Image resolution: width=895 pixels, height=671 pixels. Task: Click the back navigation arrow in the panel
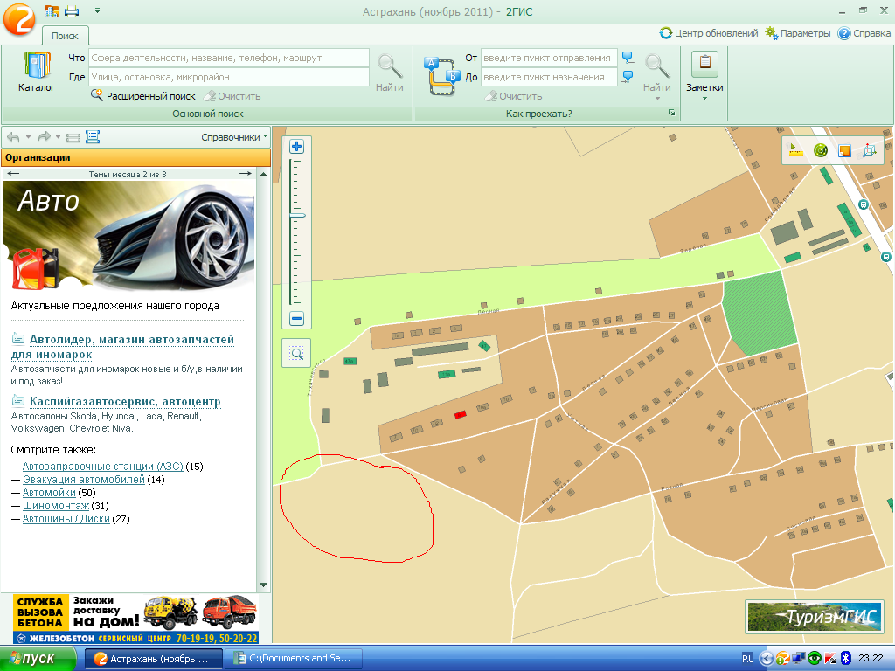(13, 137)
